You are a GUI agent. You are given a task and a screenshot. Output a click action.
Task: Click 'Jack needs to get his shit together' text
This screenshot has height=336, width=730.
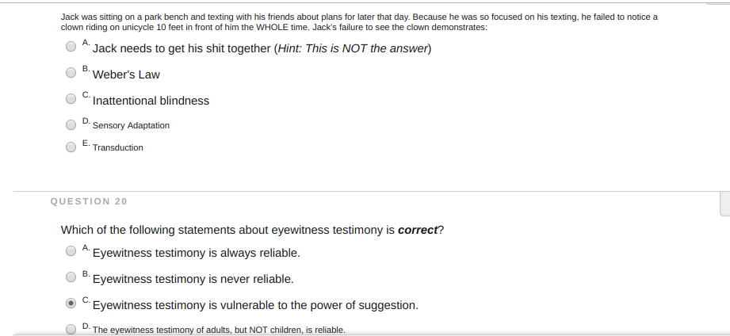click(182, 49)
